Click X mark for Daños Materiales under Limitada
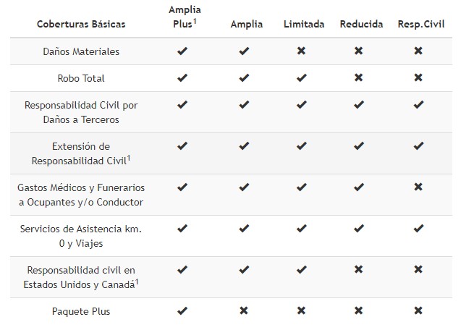Viewport: 461px width, 330px height. pos(300,51)
